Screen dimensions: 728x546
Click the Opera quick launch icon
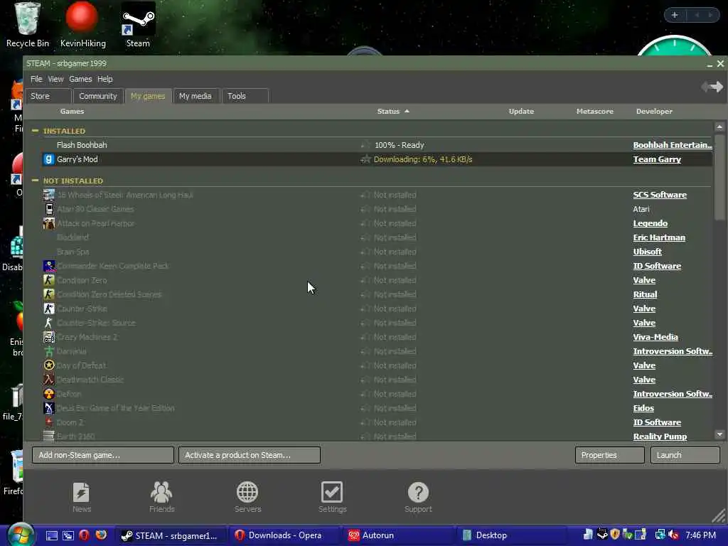[x=84, y=535]
